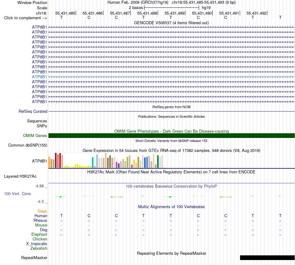295x265 pixels.
Task: Select the 'X_tropicalis' alignment row label
Action: click(37, 244)
